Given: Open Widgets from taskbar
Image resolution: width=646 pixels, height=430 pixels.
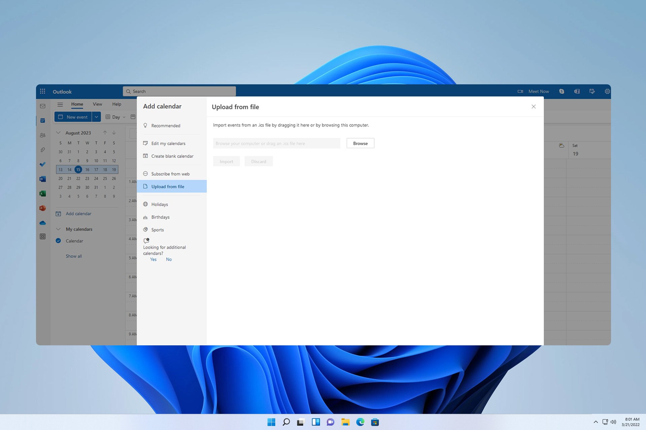Looking at the screenshot, I should tap(316, 422).
